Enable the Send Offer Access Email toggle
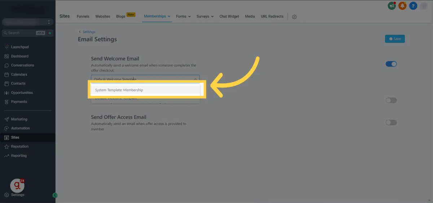Screen dimensions: 433x203 [391, 123]
